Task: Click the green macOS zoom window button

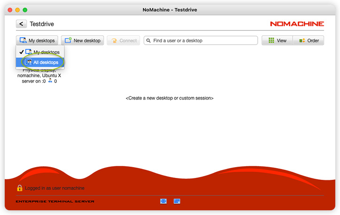Action: [x=25, y=9]
